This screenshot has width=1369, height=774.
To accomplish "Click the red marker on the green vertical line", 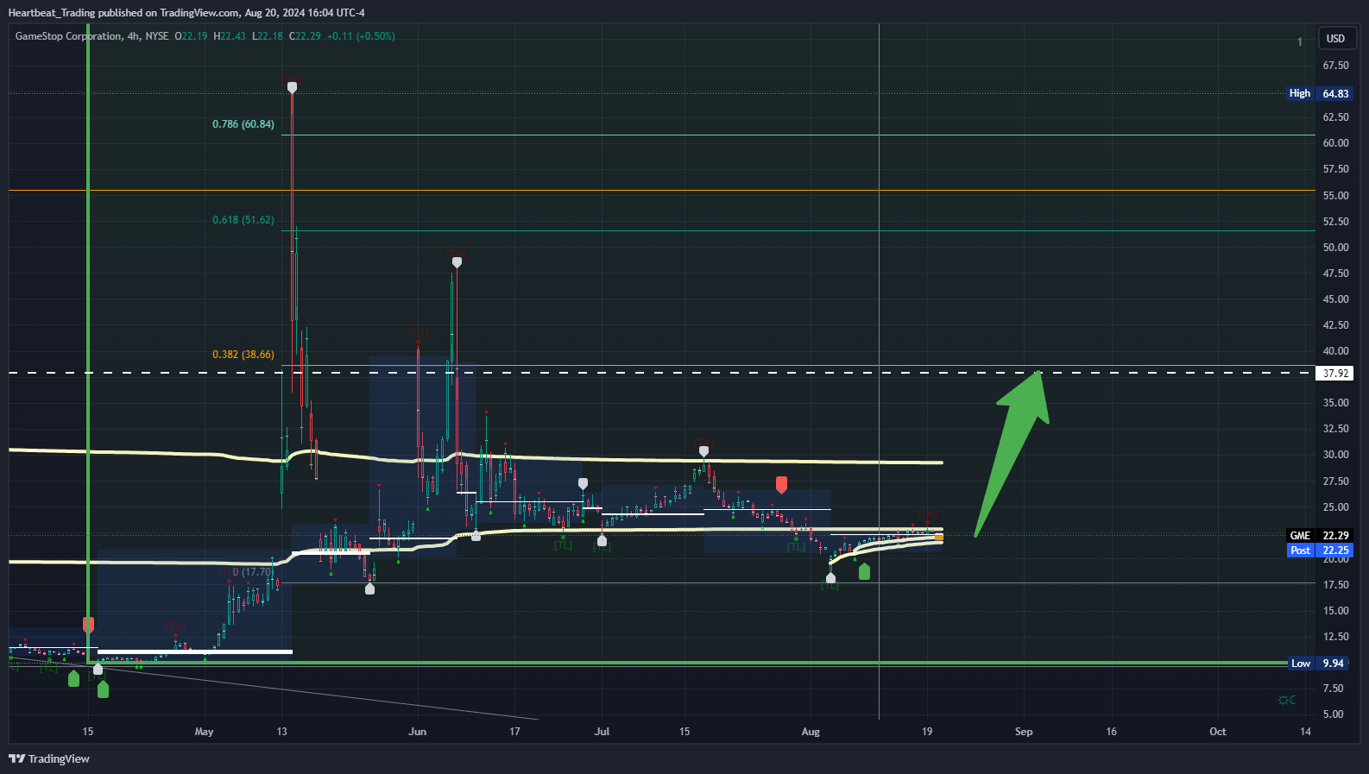I will click(88, 625).
